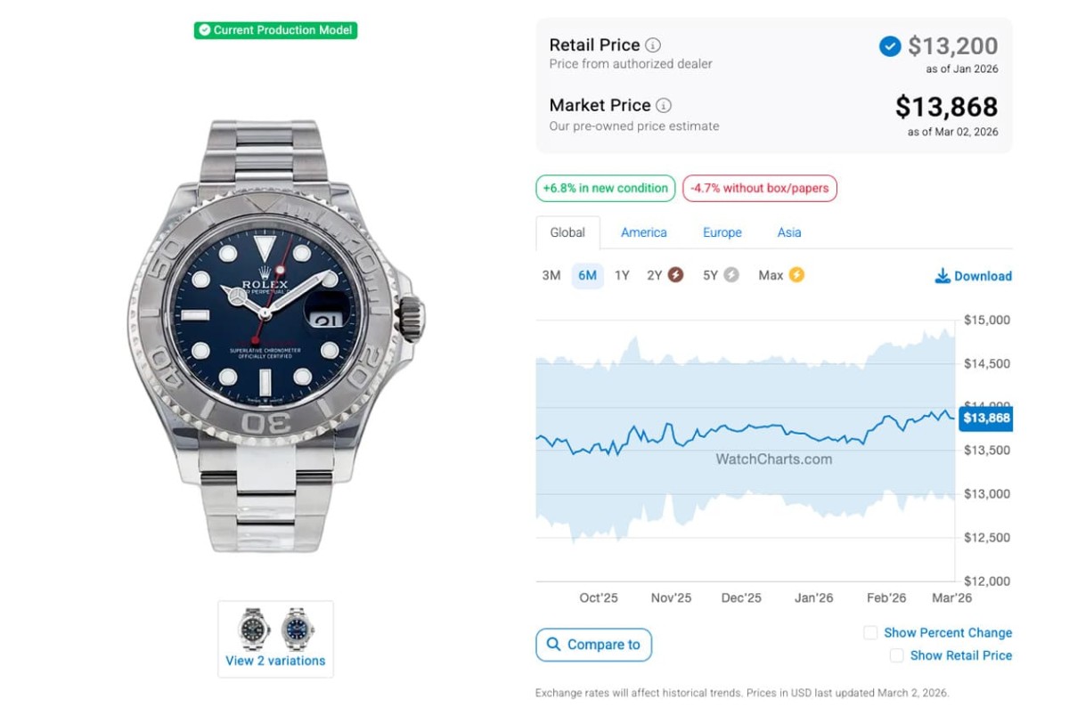Screen dimensions: 1069x707
Task: Open View 2 variations link
Action: 275,661
